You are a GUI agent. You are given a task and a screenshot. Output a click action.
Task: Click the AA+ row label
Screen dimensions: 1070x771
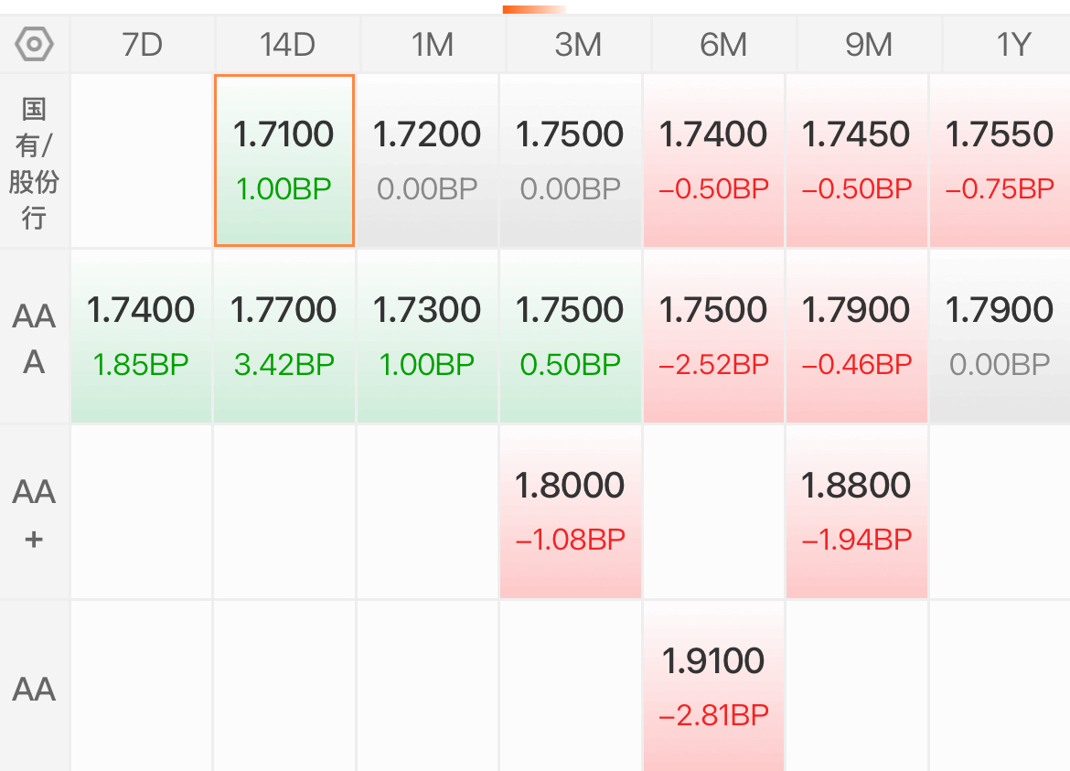coord(34,512)
